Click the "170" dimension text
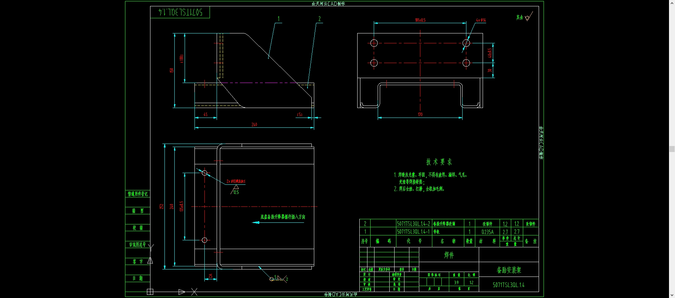 420,114
